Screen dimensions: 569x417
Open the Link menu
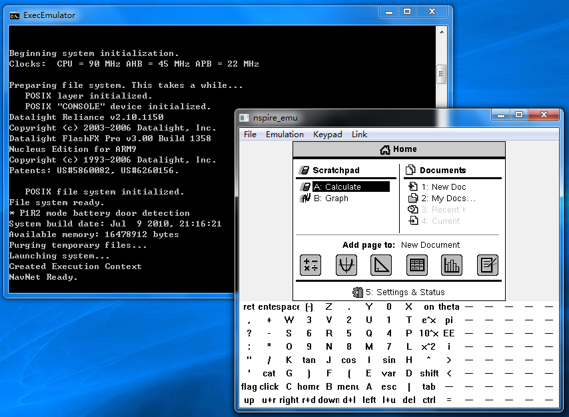(x=359, y=135)
